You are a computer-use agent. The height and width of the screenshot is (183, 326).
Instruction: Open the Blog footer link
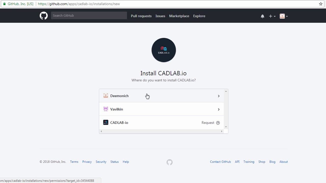tap(272, 162)
